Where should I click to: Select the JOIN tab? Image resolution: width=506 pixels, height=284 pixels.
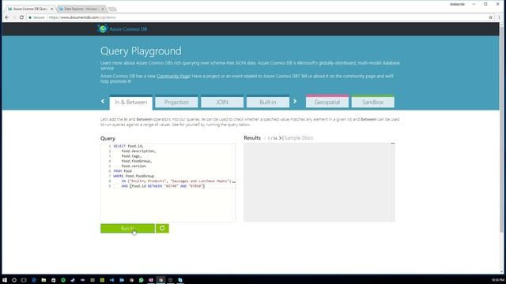pyautogui.click(x=222, y=103)
